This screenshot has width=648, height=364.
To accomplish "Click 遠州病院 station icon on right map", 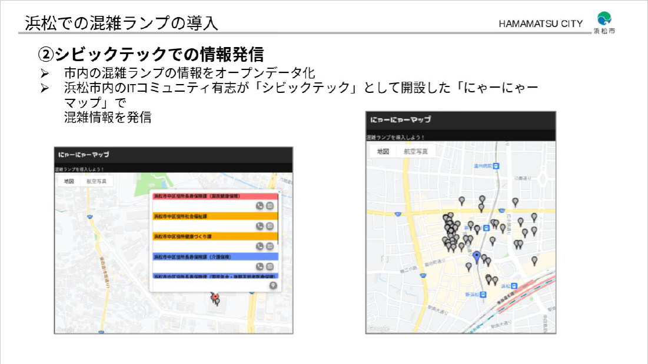I will click(496, 166).
